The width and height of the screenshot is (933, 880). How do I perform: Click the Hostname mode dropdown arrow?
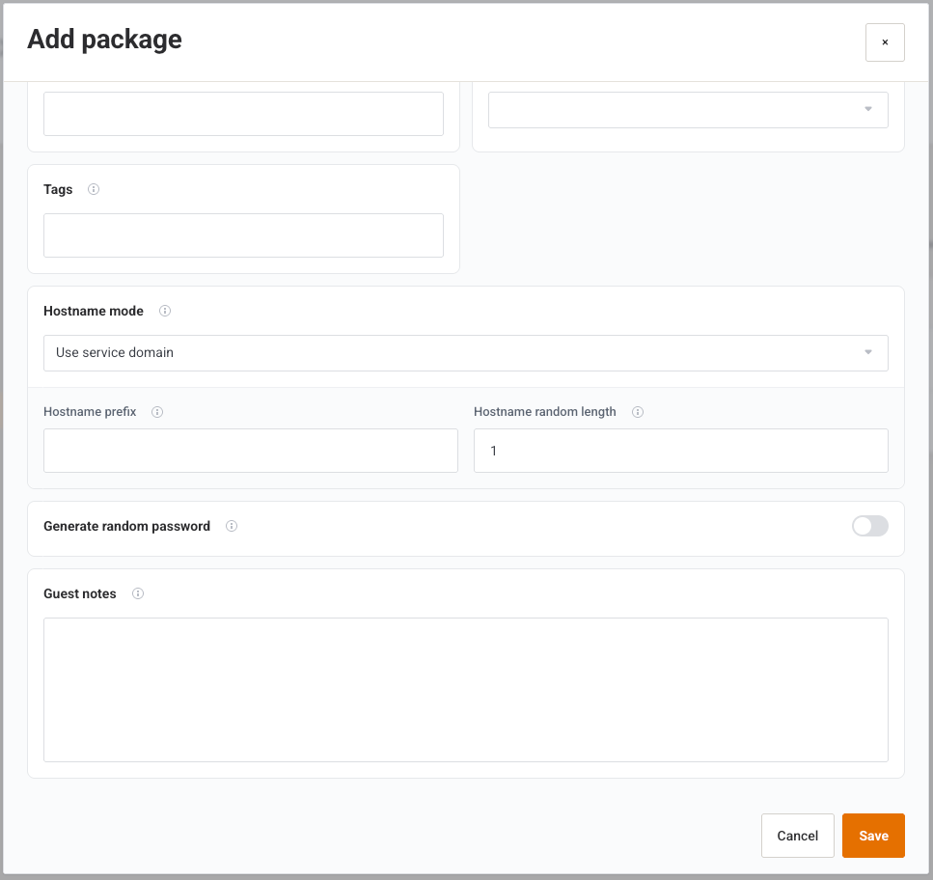coord(868,352)
